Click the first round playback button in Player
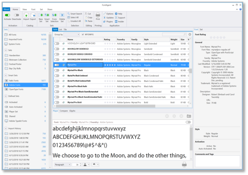Screen dimensions: 248x175 [167, 116]
